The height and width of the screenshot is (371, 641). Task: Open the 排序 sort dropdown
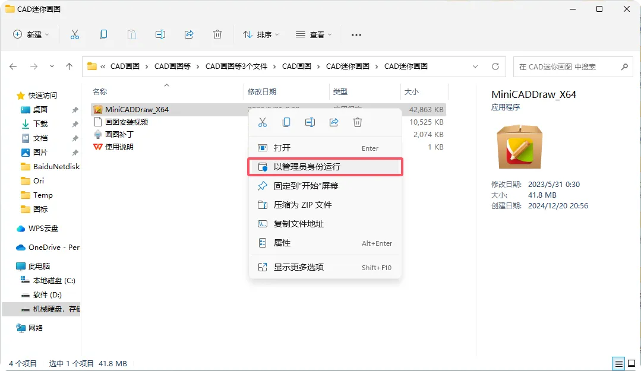click(x=261, y=35)
